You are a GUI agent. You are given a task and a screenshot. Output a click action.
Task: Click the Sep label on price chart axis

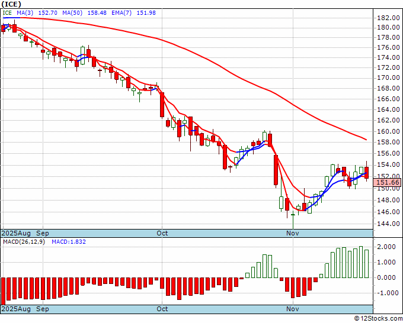(x=43, y=233)
